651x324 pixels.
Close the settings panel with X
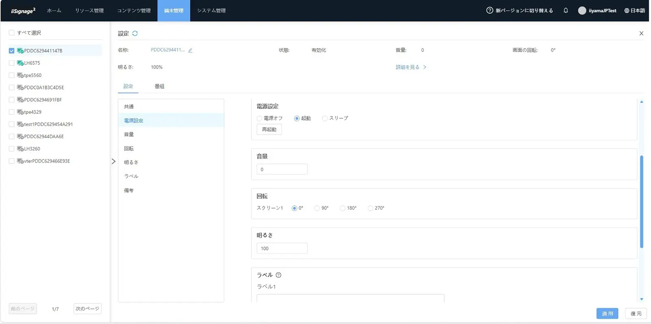pos(641,33)
